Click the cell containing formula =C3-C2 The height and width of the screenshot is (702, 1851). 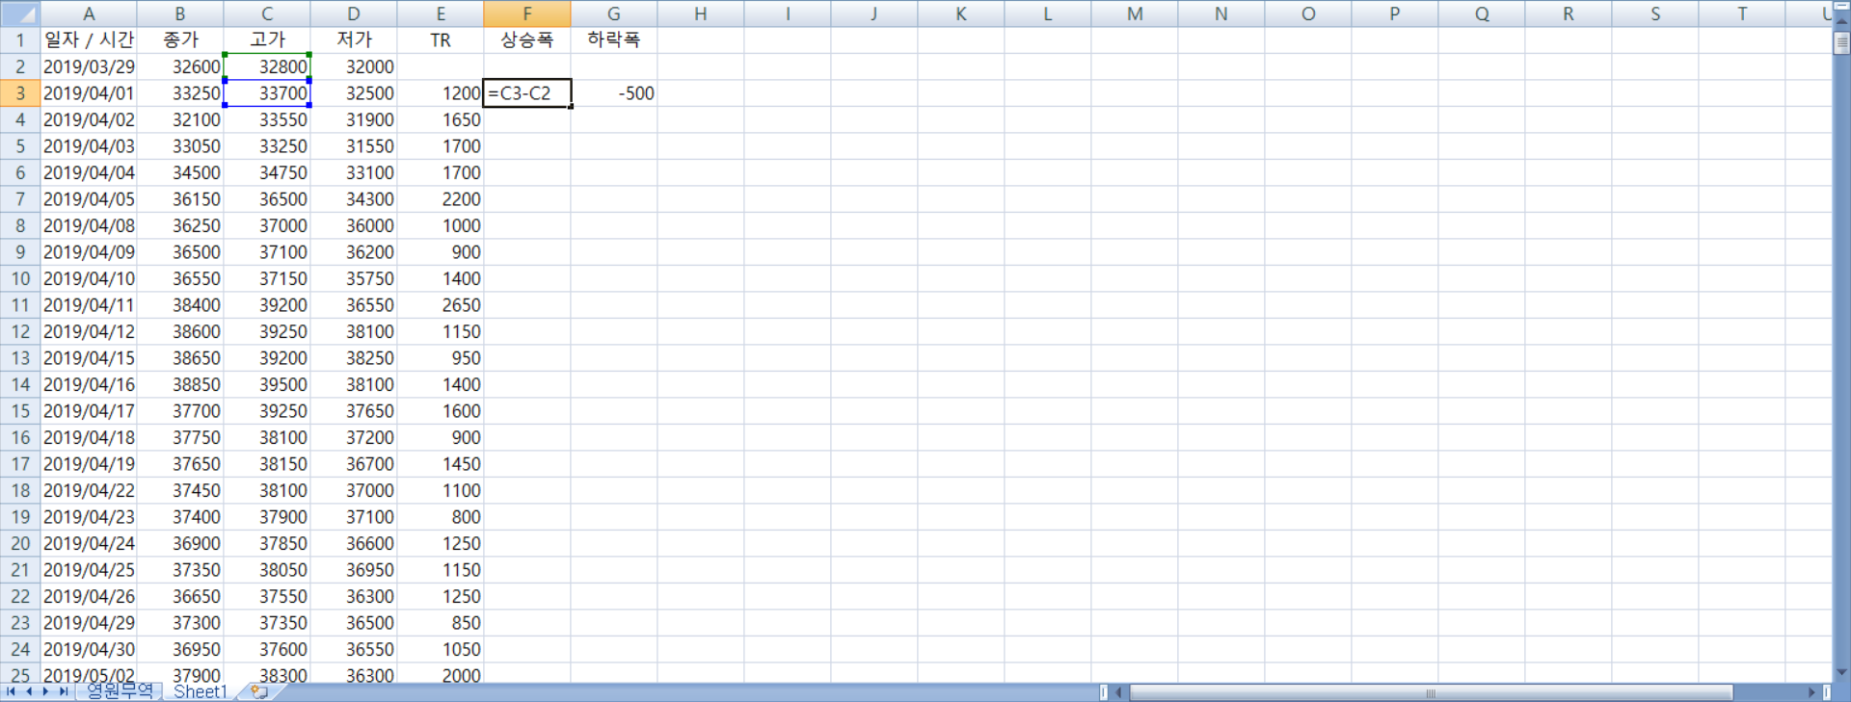[x=527, y=93]
